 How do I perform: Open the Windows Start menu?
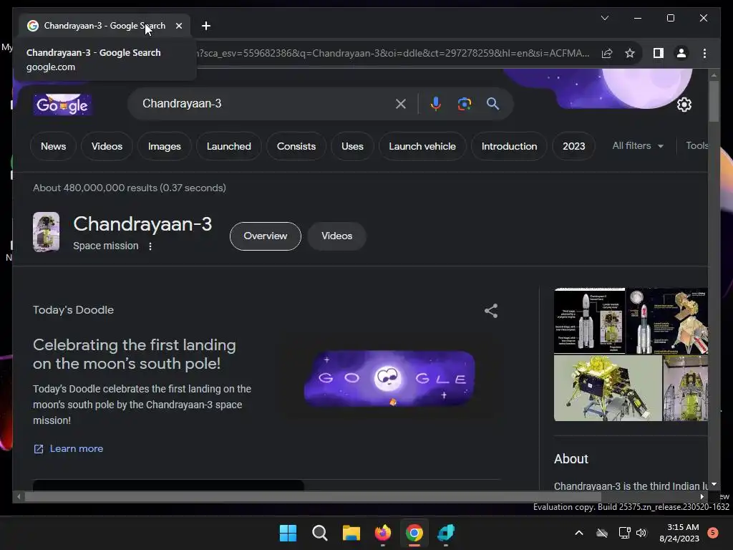click(x=288, y=533)
